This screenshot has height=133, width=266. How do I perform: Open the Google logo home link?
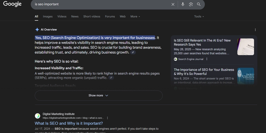(12, 4)
